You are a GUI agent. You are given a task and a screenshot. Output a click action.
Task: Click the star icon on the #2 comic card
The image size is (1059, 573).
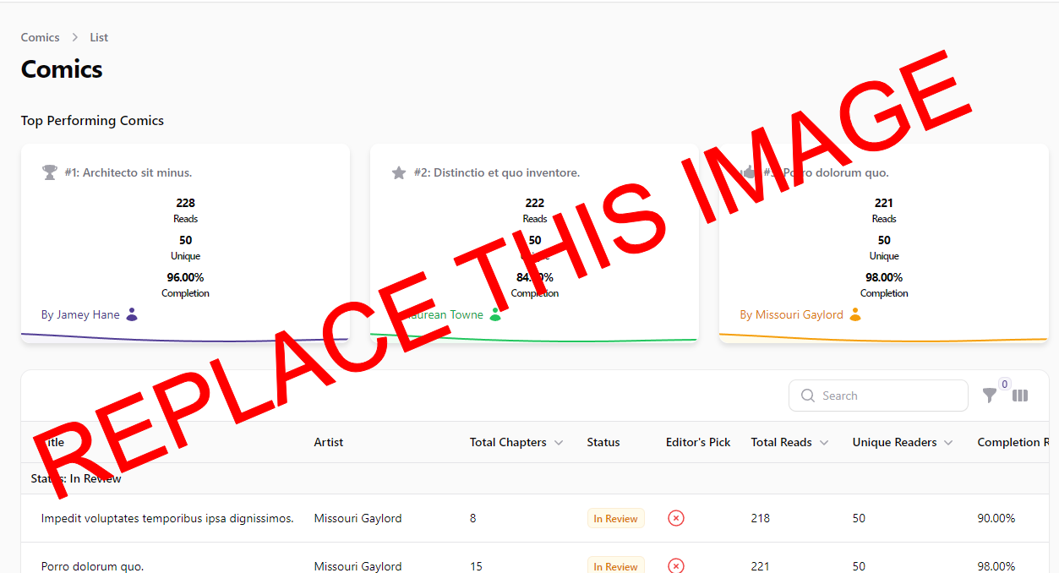pos(399,172)
